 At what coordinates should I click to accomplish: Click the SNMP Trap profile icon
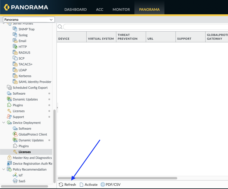(x=15, y=29)
